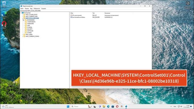Open File Explorer from the taskbar

pos(104,106)
